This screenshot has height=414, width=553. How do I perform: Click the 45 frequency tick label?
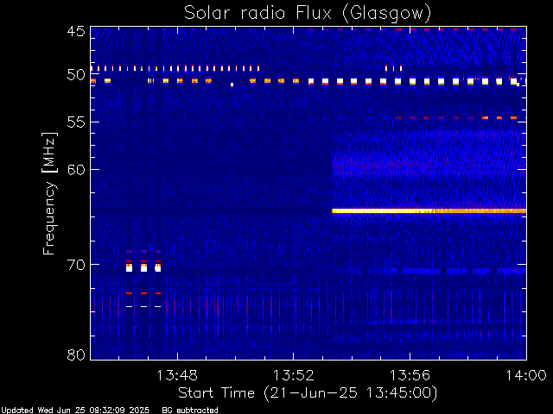pyautogui.click(x=76, y=31)
